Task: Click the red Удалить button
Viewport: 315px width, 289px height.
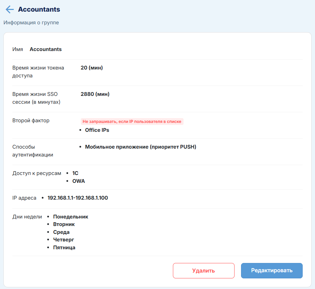Action: pyautogui.click(x=203, y=271)
